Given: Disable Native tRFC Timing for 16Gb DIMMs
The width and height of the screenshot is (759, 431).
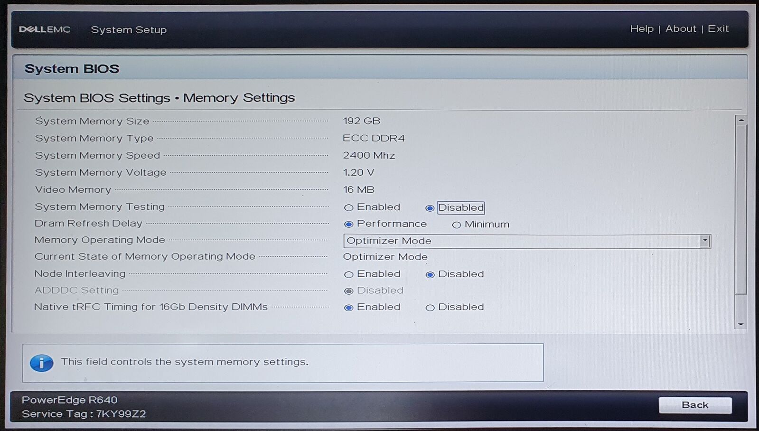Looking at the screenshot, I should [430, 308].
